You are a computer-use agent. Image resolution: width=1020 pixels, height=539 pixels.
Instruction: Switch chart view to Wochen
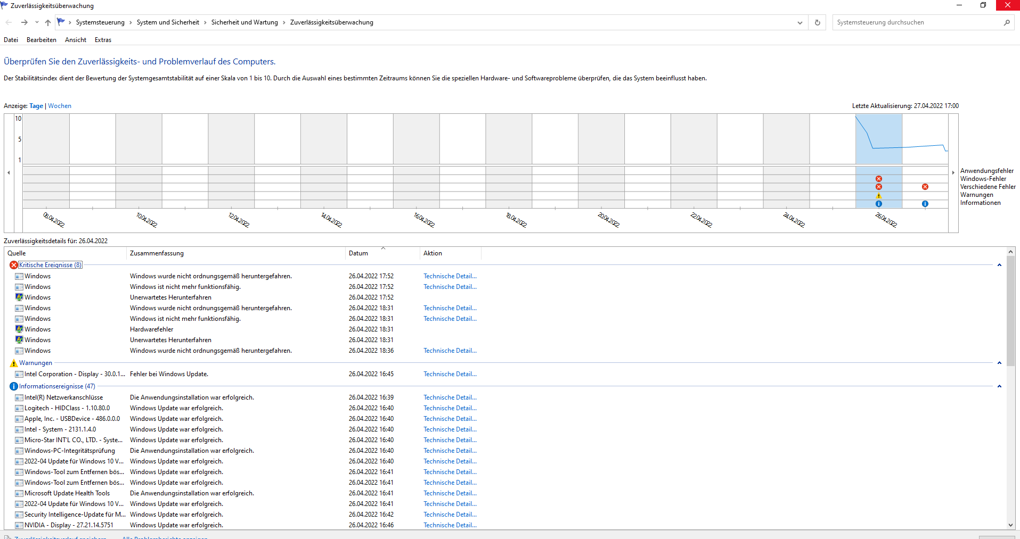click(60, 106)
